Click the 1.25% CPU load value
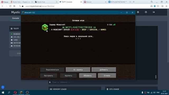Image resolution: width=169 pixels, height=95 pixels. pos(16,40)
